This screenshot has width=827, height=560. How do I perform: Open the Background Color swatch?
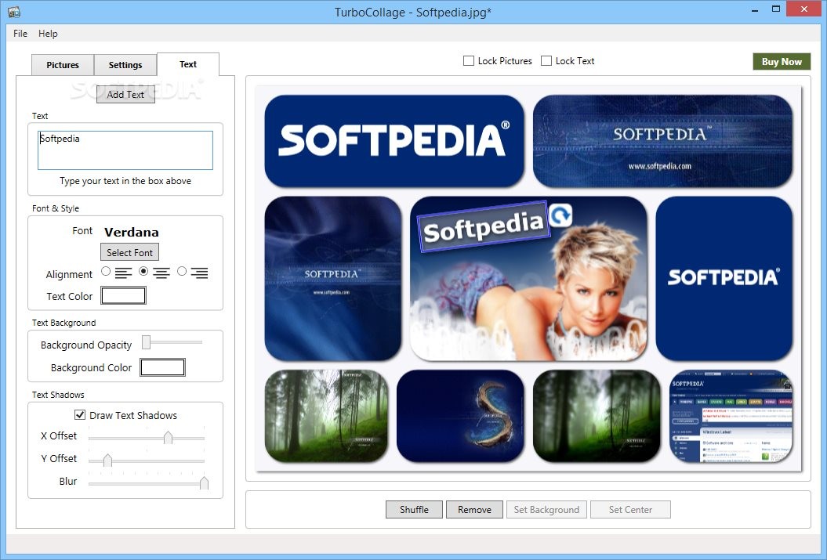(x=162, y=367)
